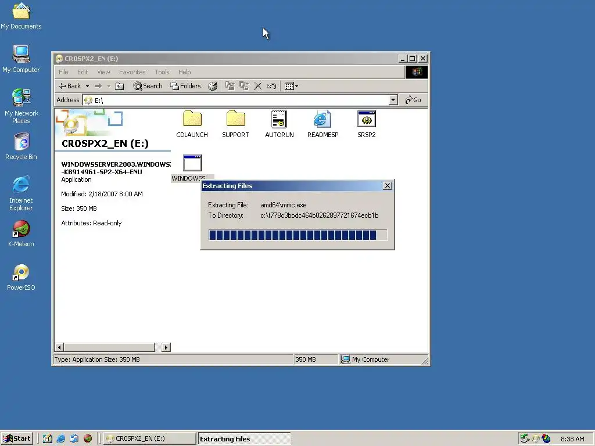Image resolution: width=595 pixels, height=446 pixels.
Task: Go up one folder level
Action: coord(120,86)
